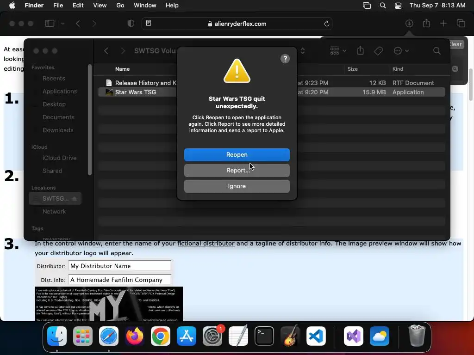Eject the SWTSG volume in sidebar
Image resolution: width=474 pixels, height=355 pixels.
75,199
